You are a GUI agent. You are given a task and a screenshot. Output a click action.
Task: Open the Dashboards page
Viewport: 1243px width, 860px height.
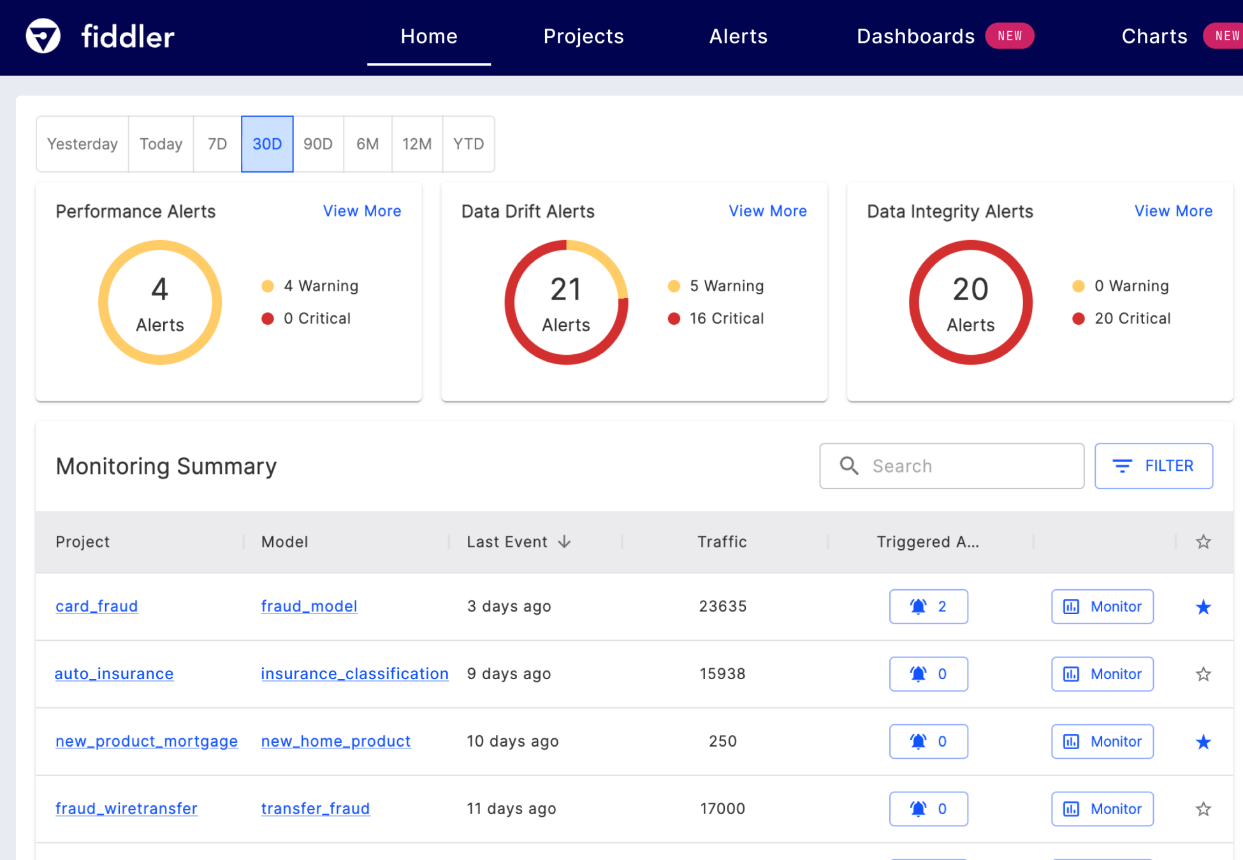click(x=915, y=36)
